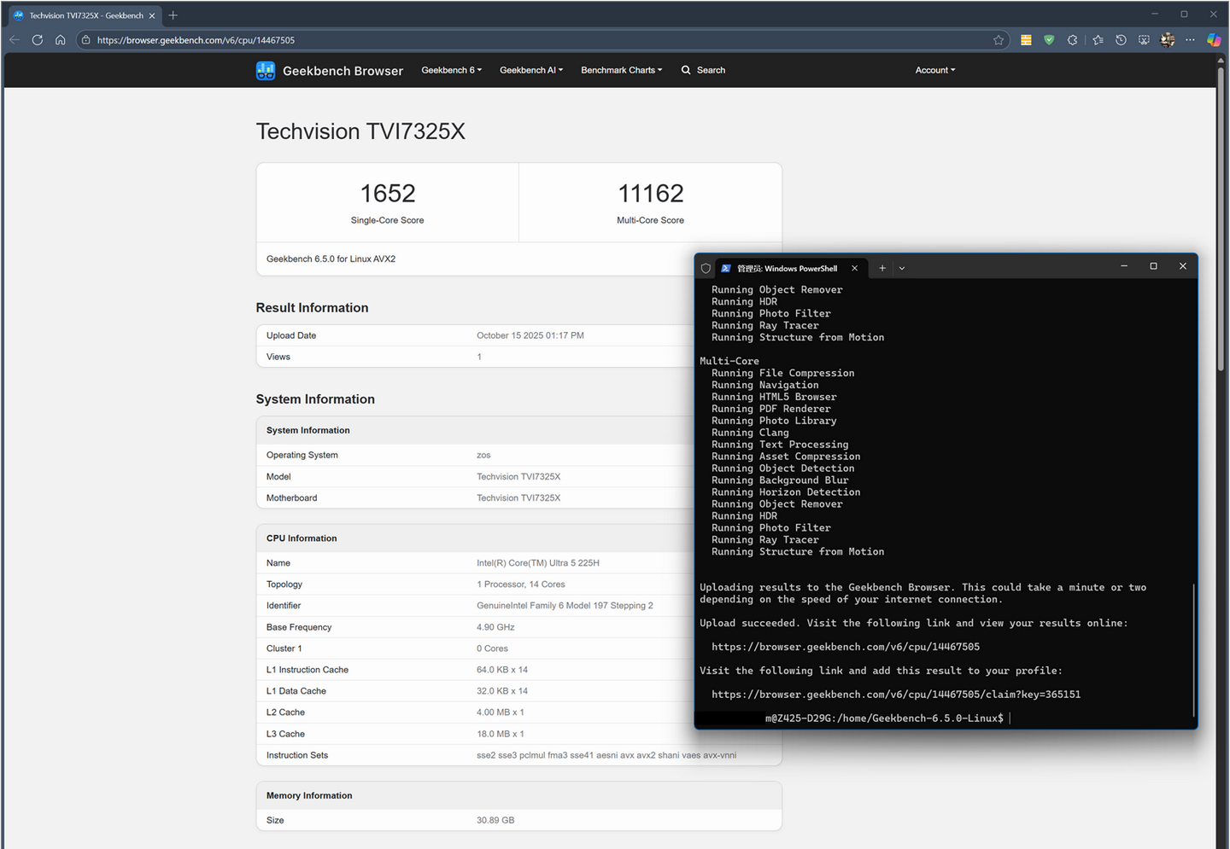Viewport: 1230px width, 849px height.
Task: Open the browser profile avatar
Action: pyautogui.click(x=1168, y=40)
